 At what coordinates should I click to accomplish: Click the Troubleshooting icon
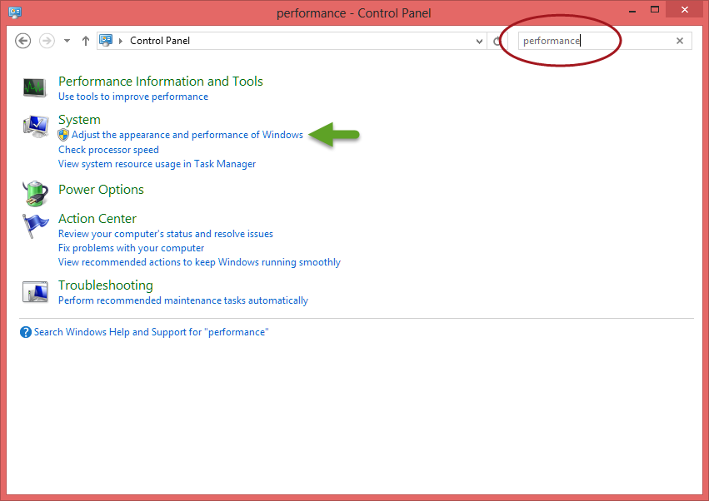[35, 291]
